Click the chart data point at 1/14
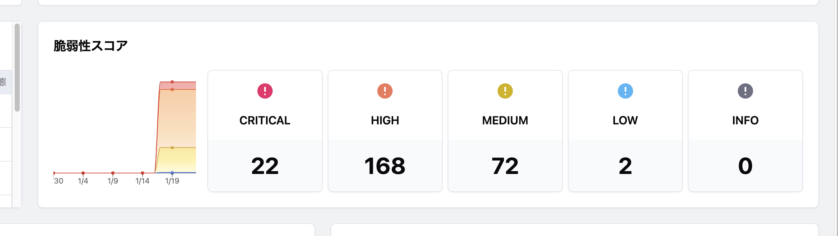The width and height of the screenshot is (838, 236). 143,173
